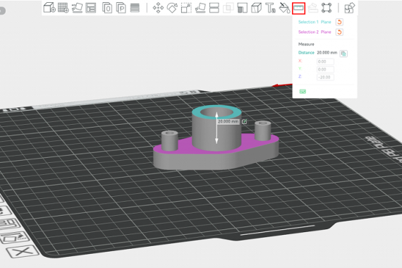
Task: Open the Text shape tool
Action: click(x=270, y=8)
